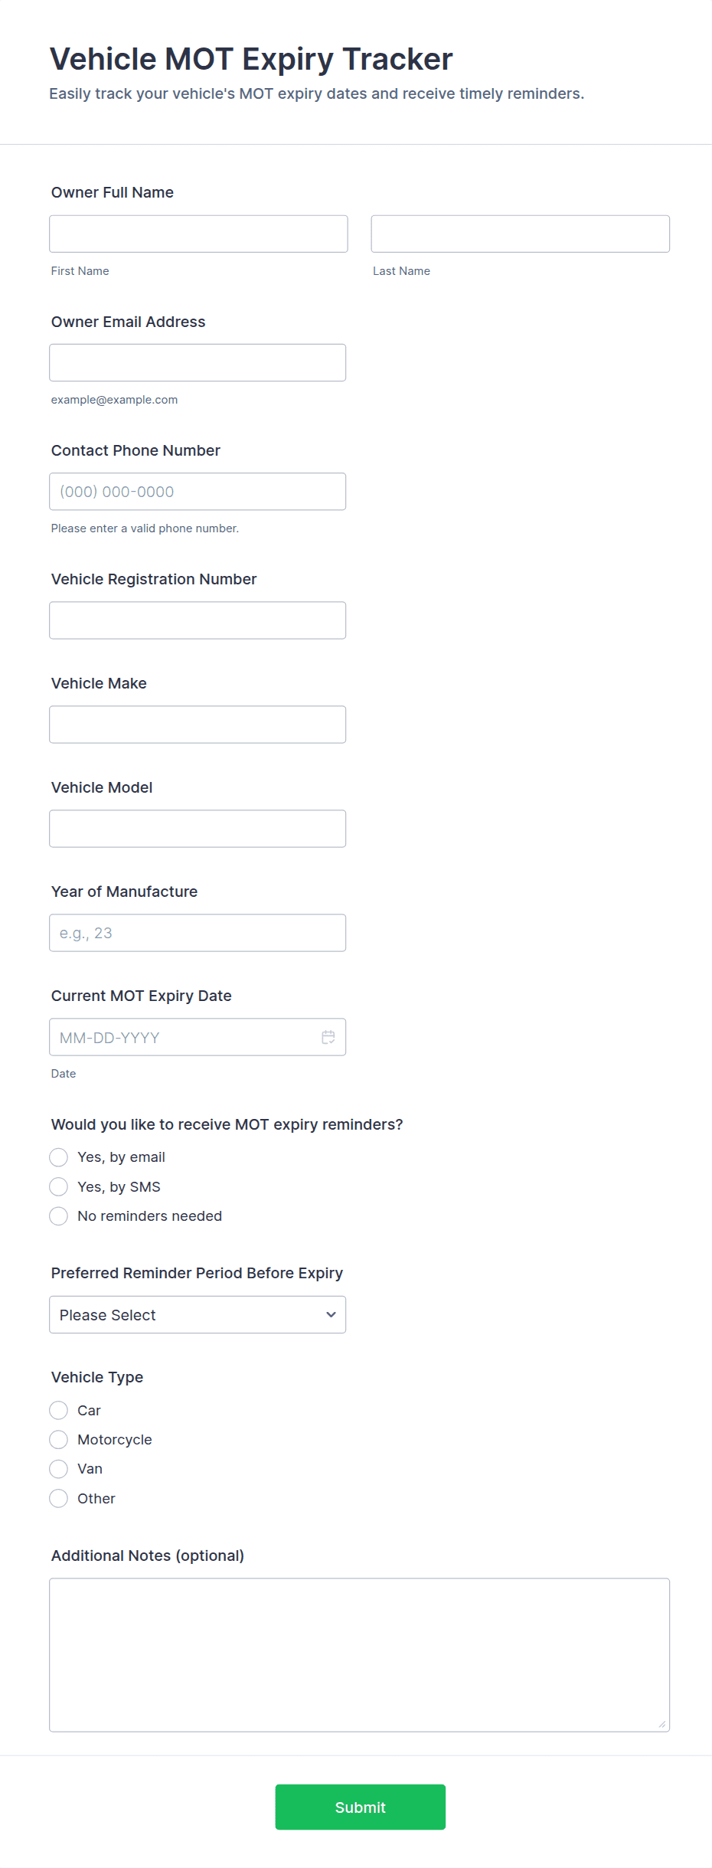Focus the Vehicle Make field
Screen dimensions: 712x1868
point(198,725)
